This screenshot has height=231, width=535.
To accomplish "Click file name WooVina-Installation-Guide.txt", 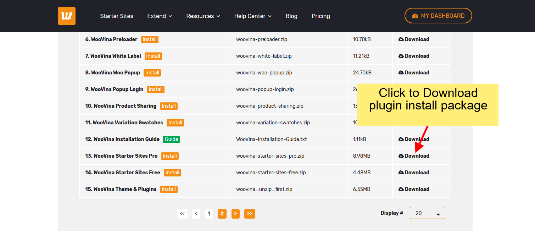I will point(272,139).
